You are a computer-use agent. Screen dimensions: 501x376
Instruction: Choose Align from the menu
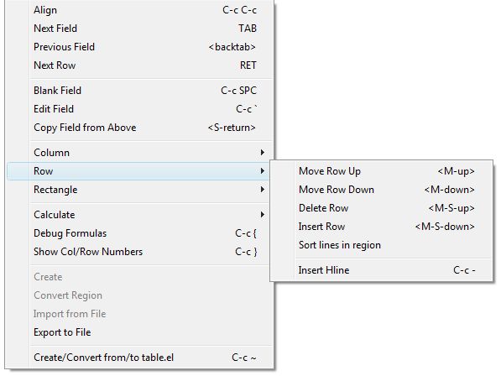tap(140, 10)
